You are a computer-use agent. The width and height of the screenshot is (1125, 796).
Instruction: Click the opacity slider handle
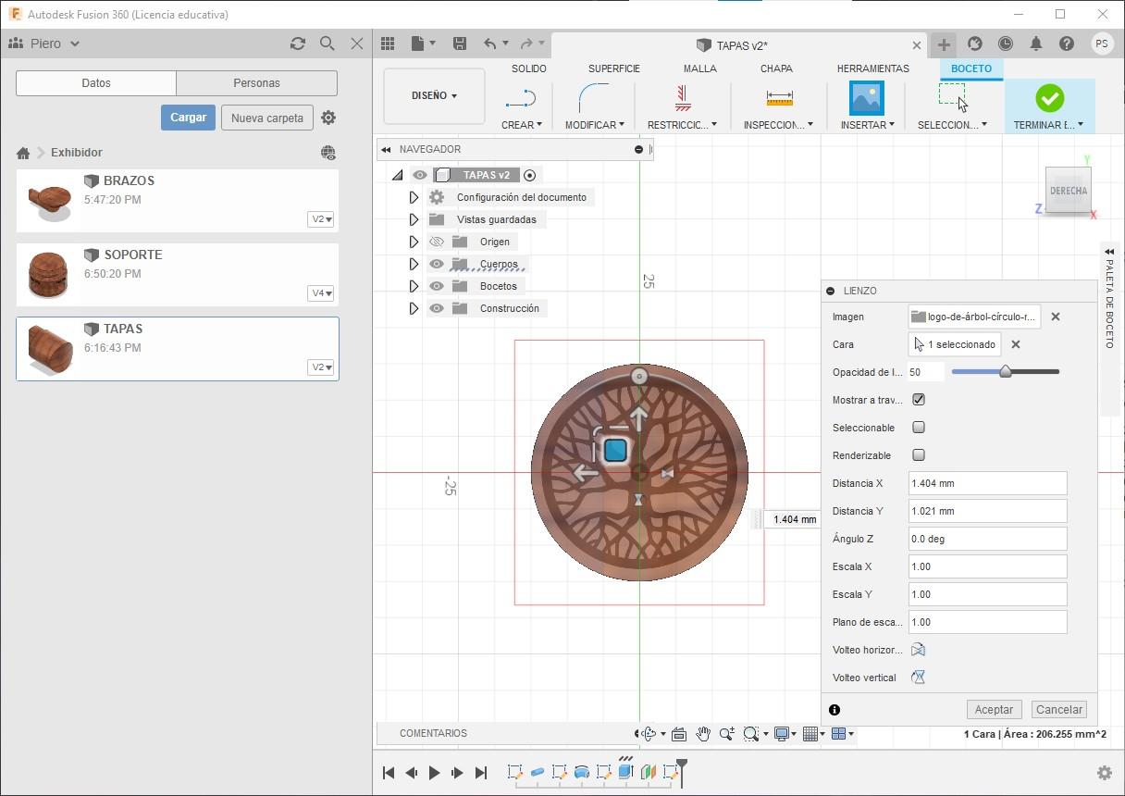pyautogui.click(x=1006, y=372)
